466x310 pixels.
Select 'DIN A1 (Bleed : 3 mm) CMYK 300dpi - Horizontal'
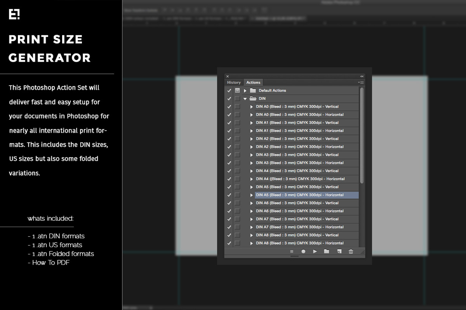pos(300,131)
